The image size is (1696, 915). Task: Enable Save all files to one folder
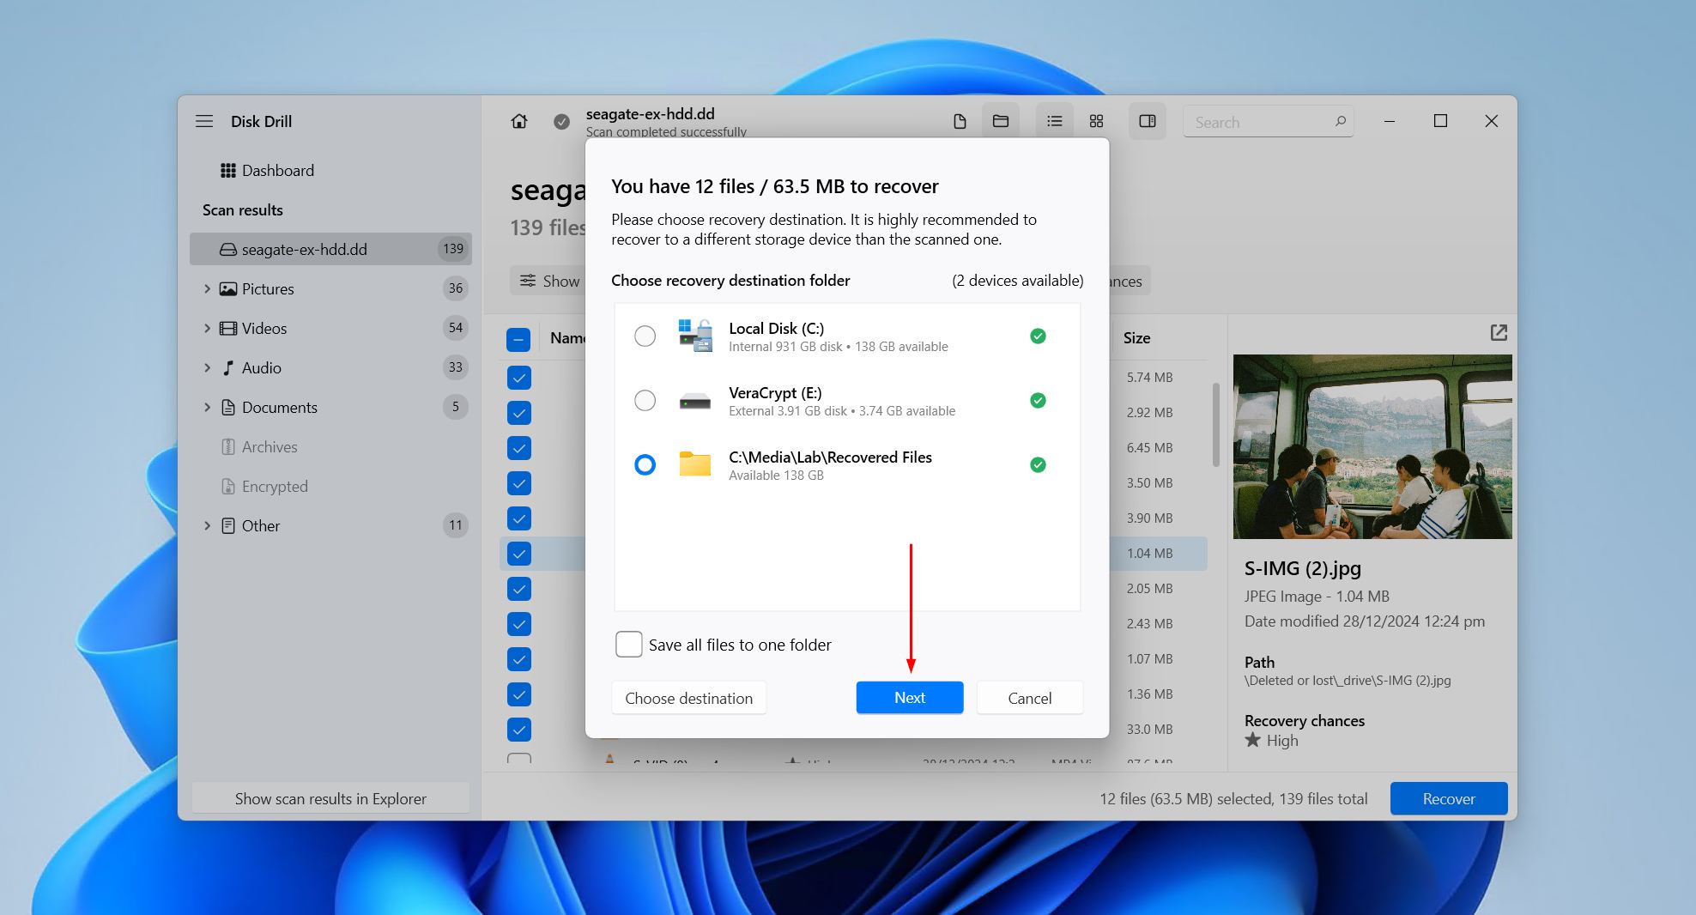tap(629, 645)
